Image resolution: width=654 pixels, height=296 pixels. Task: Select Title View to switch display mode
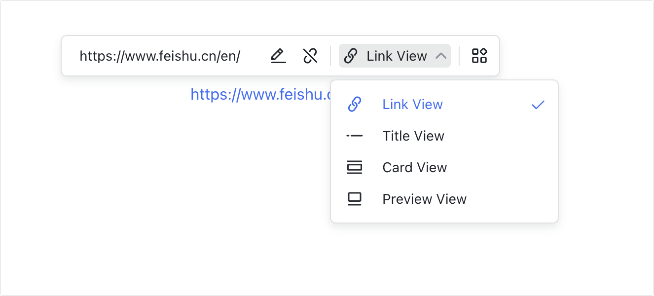pyautogui.click(x=413, y=136)
